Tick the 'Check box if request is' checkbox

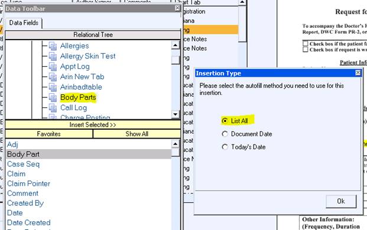coord(305,50)
